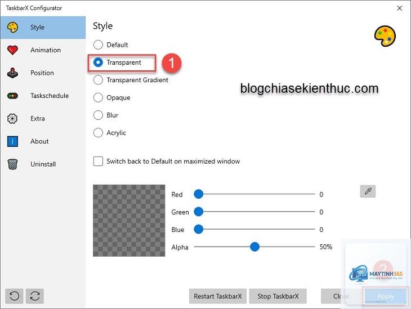
Task: Select the Transparent style radio button
Action: click(98, 62)
